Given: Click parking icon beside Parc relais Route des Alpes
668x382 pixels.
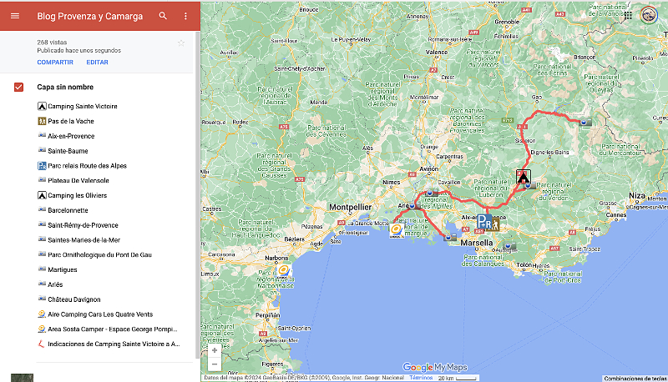Looking at the screenshot, I should coord(42,166).
